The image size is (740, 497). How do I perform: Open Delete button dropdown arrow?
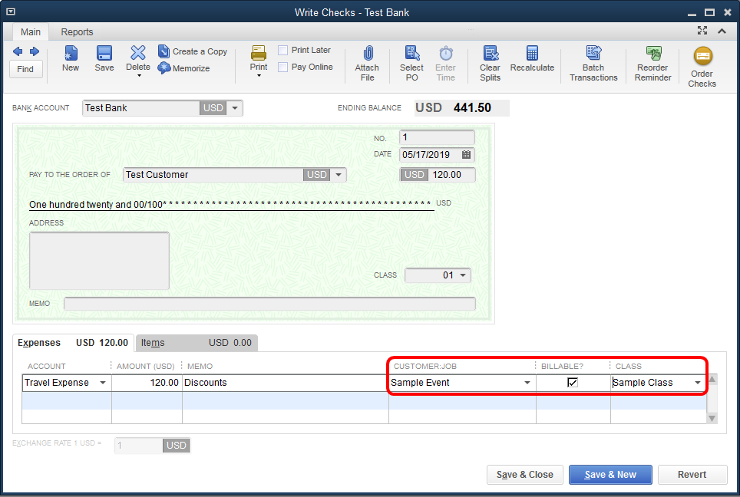[139, 75]
